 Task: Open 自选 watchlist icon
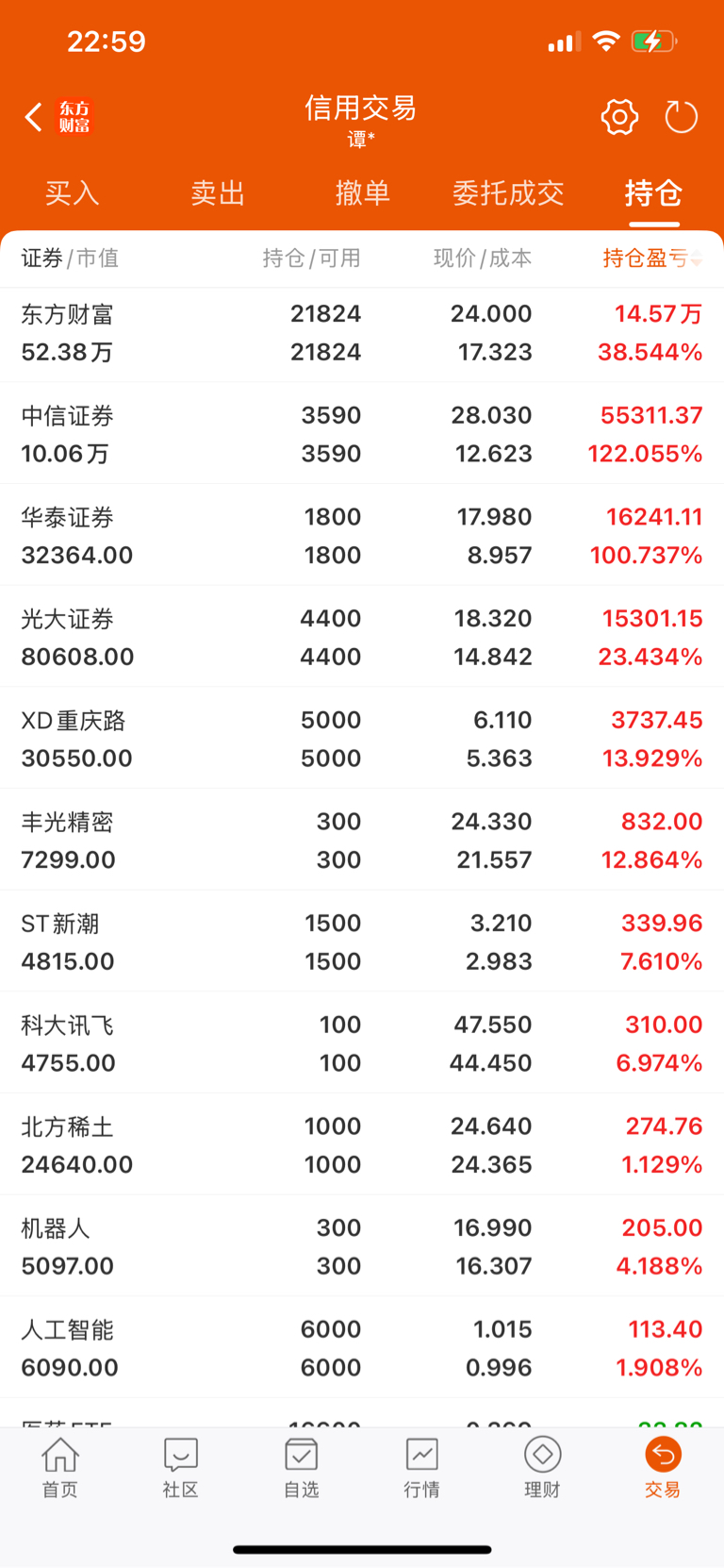pos(301,1456)
